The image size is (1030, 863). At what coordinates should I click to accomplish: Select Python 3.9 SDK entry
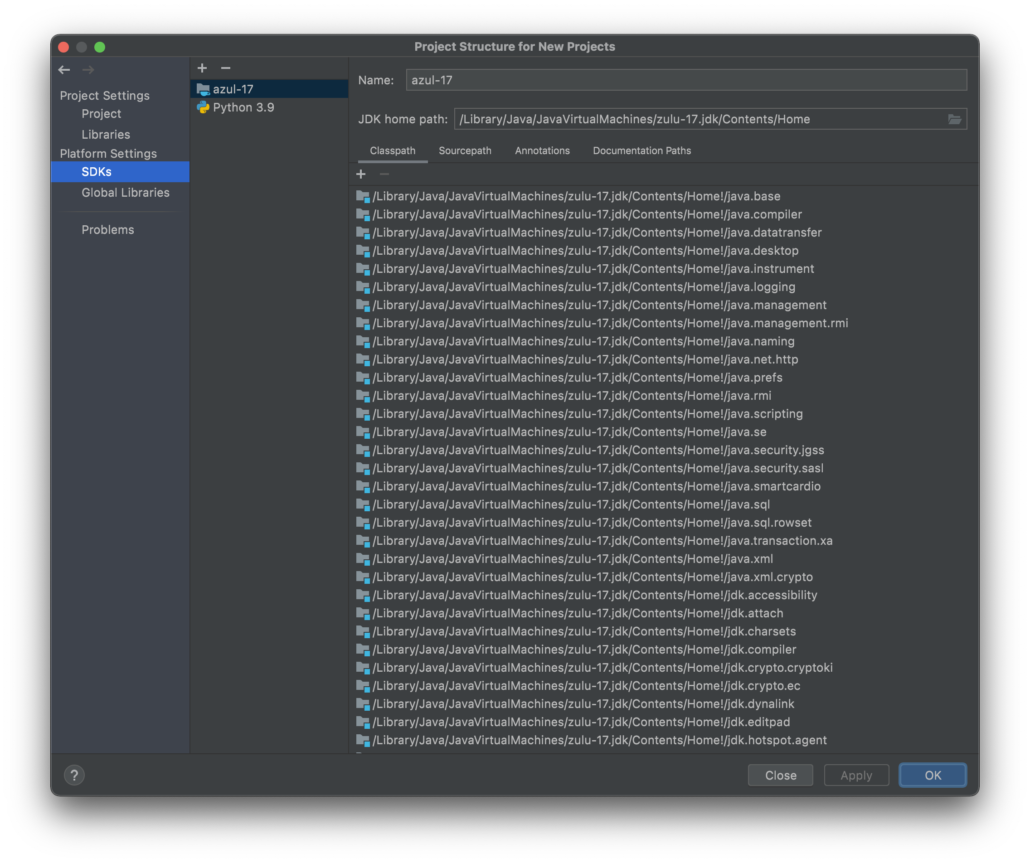click(x=269, y=107)
